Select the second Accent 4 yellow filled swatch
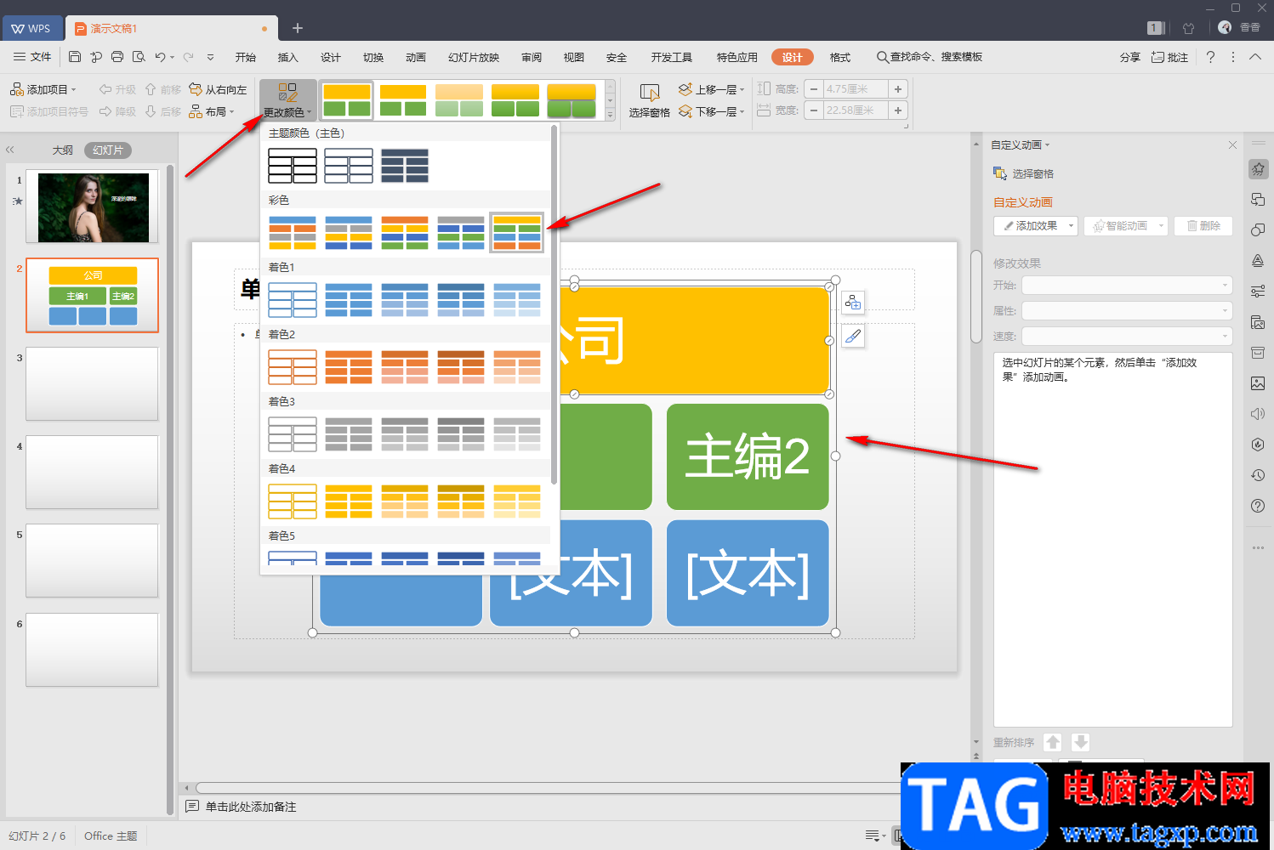 [x=349, y=501]
